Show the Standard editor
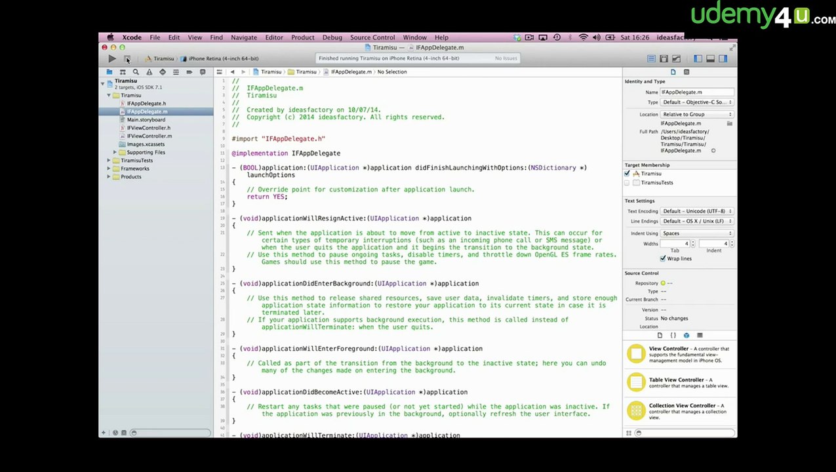836x472 pixels. pyautogui.click(x=651, y=59)
